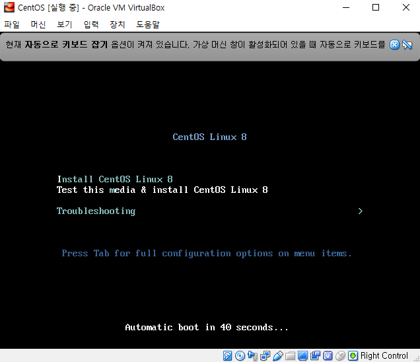Open the 입력 menu
The height and width of the screenshot is (362, 420).
[x=91, y=24]
